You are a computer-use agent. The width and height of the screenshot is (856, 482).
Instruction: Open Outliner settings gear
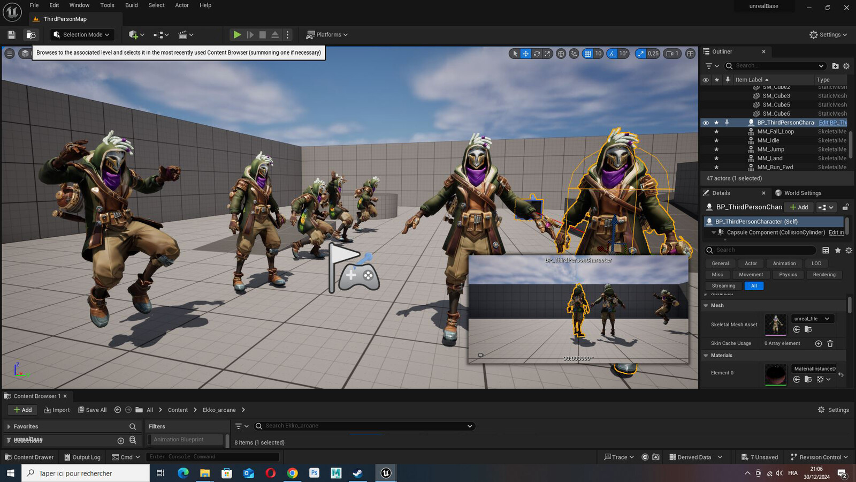(x=846, y=66)
